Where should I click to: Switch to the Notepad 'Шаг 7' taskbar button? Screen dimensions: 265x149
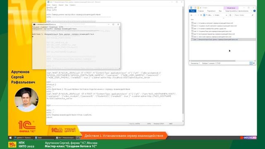tap(65, 138)
